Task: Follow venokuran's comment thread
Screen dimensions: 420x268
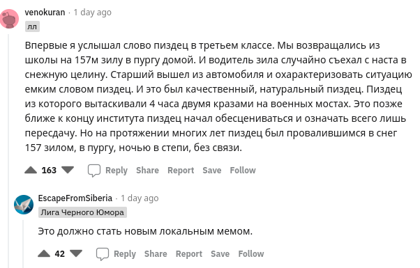Action: (243, 171)
